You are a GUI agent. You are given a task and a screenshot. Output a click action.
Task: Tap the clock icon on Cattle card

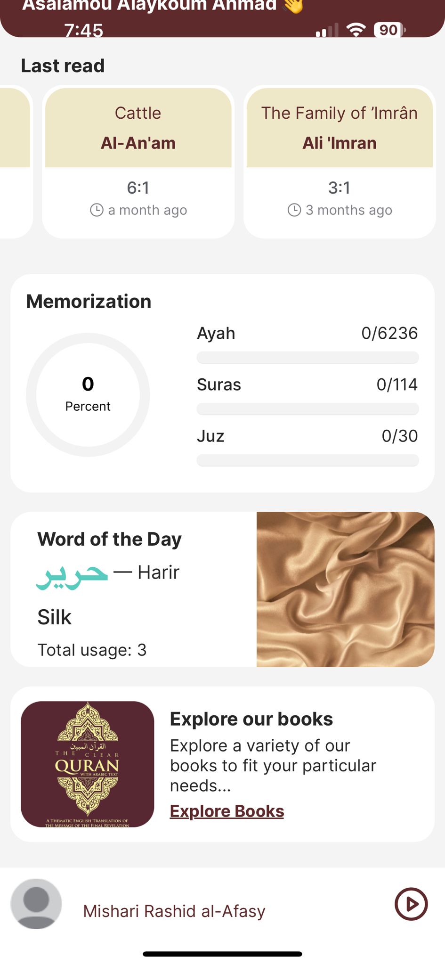97,210
